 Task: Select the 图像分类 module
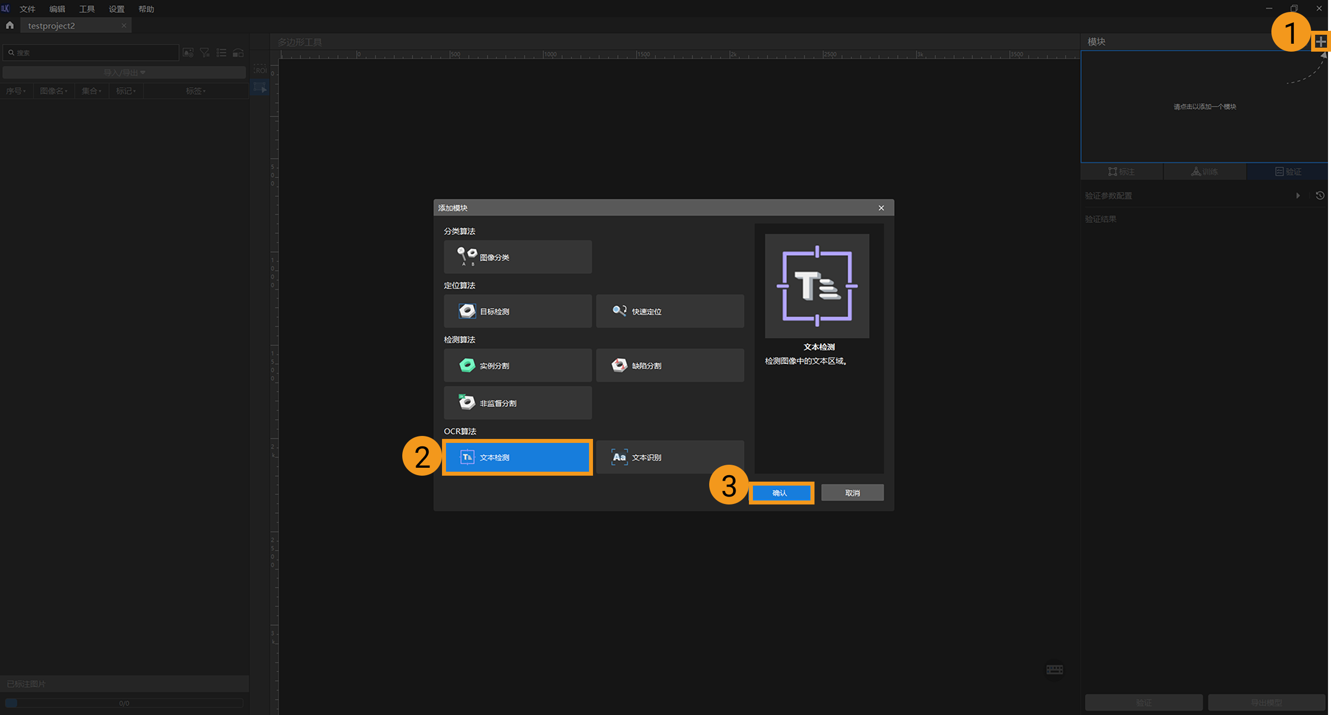[517, 257]
